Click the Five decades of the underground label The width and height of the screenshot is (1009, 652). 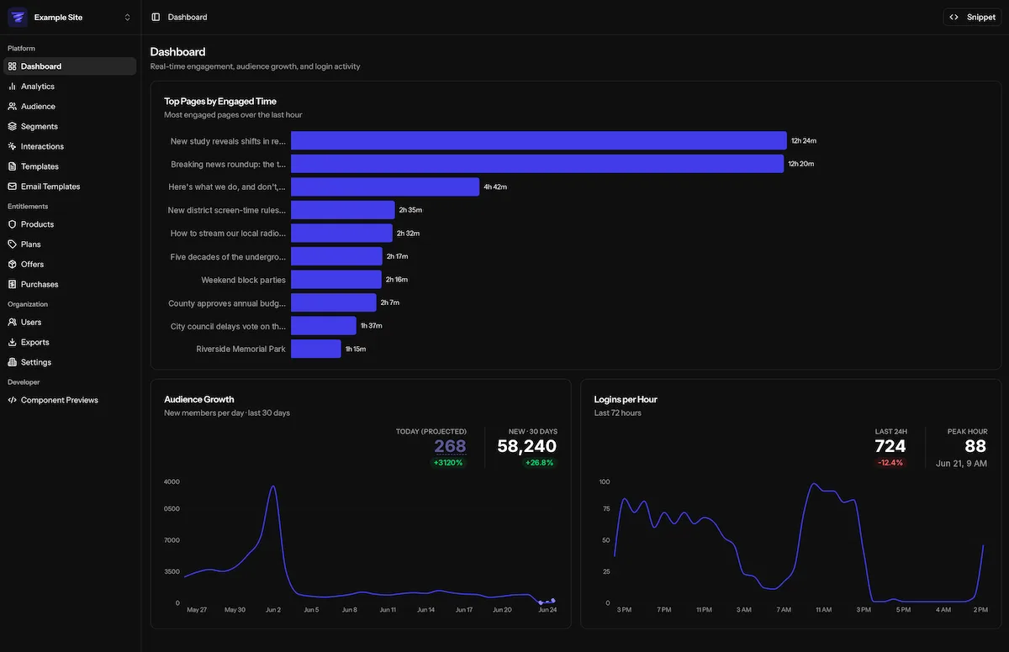(x=229, y=256)
